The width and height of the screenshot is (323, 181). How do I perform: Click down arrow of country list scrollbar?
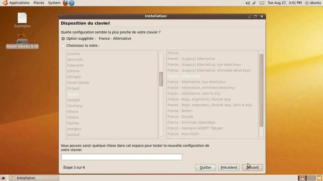click(x=161, y=137)
